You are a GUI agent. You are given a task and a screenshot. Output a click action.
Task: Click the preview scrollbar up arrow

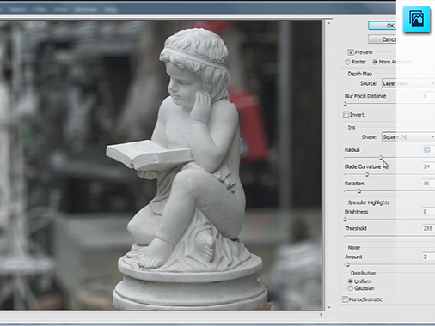click(x=328, y=23)
